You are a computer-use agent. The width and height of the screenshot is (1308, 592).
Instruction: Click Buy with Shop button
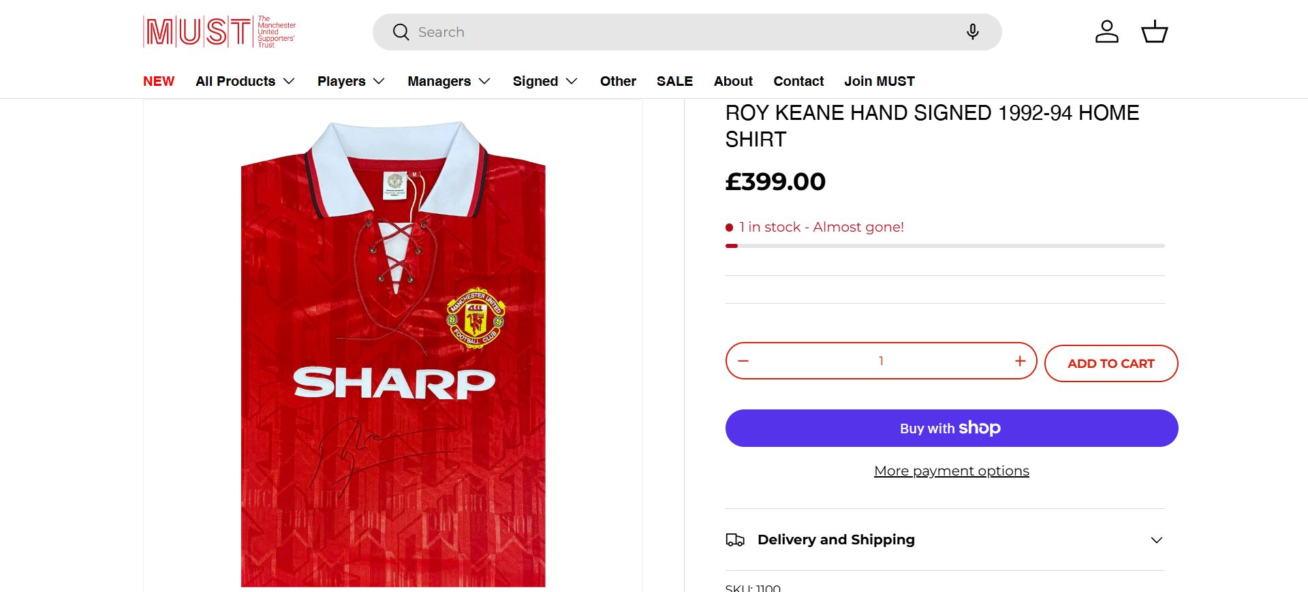[x=951, y=428]
